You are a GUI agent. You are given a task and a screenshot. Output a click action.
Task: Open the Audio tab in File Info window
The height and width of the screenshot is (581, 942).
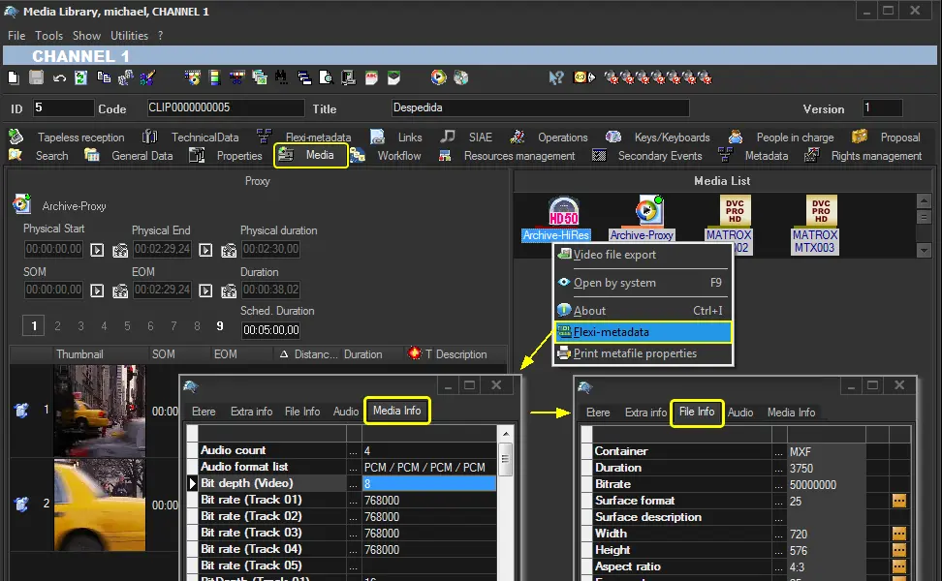740,413
